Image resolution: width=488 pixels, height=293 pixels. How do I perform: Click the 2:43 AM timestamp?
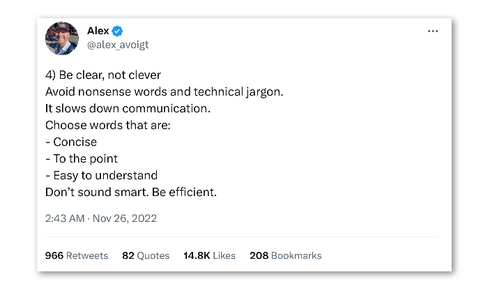click(65, 218)
